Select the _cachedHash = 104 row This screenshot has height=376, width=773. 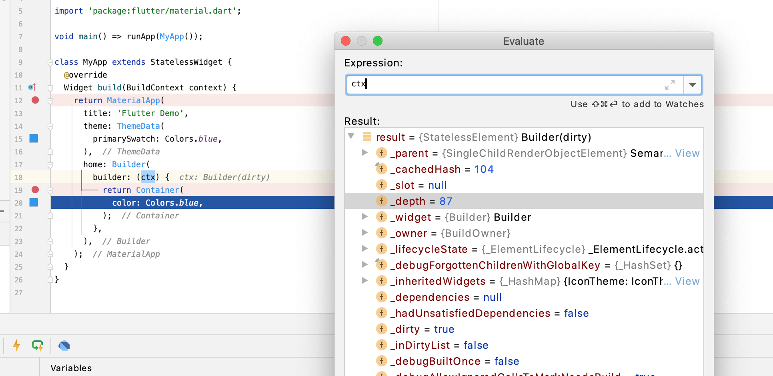point(524,169)
